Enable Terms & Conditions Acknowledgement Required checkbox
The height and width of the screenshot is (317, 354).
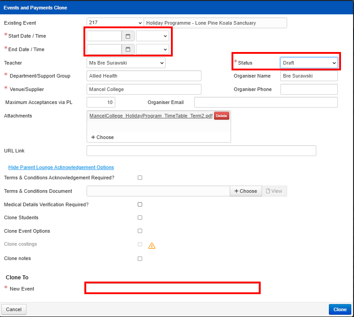point(140,178)
